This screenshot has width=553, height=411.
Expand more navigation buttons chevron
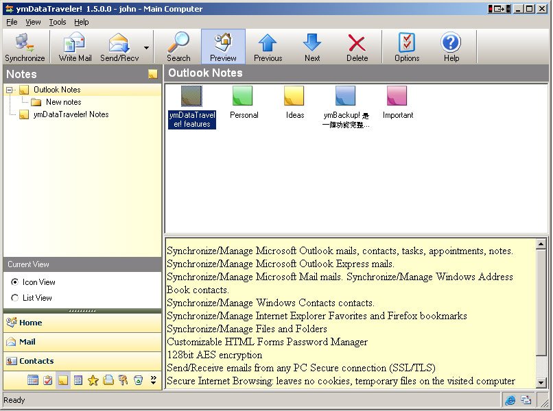coord(153,379)
